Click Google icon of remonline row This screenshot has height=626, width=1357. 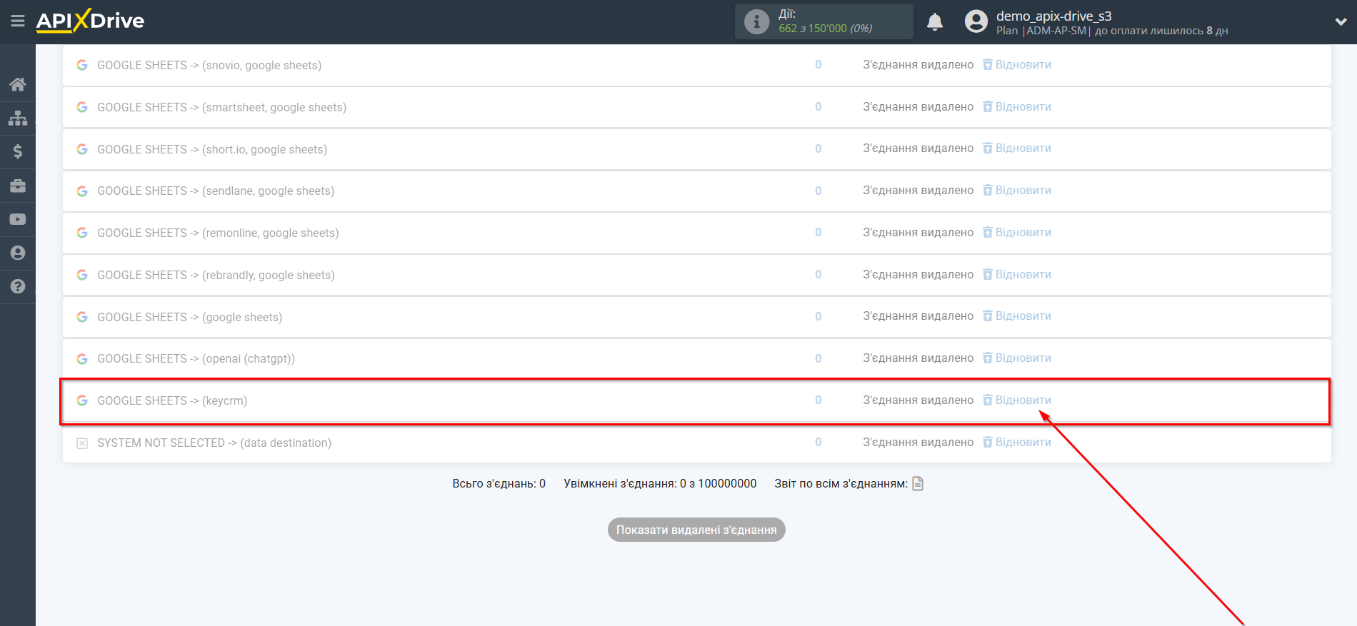coord(82,233)
